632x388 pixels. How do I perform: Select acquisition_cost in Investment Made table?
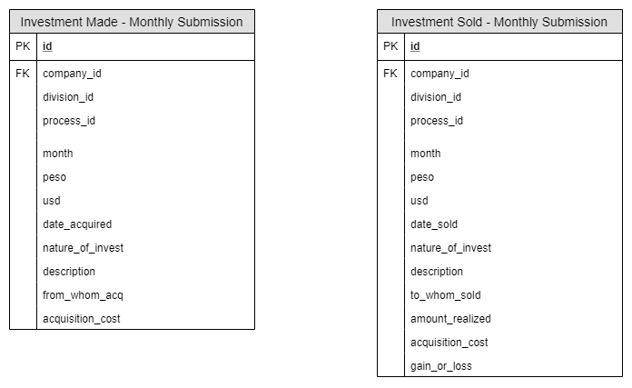(x=82, y=319)
